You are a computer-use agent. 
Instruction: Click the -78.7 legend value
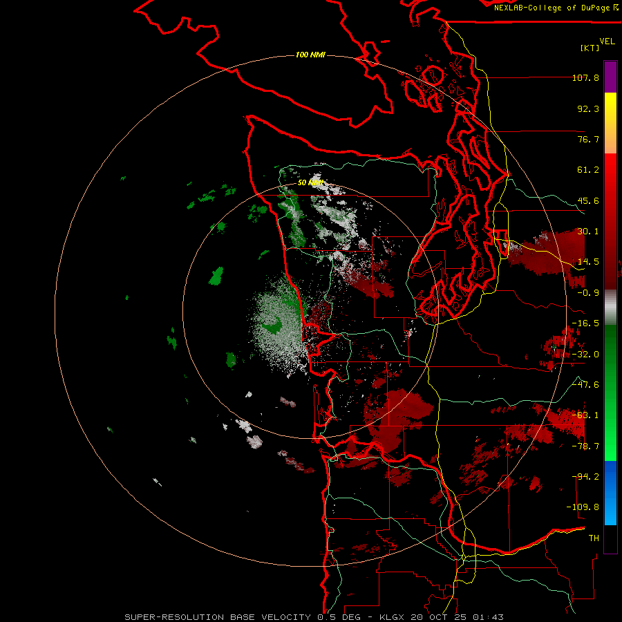click(x=585, y=446)
